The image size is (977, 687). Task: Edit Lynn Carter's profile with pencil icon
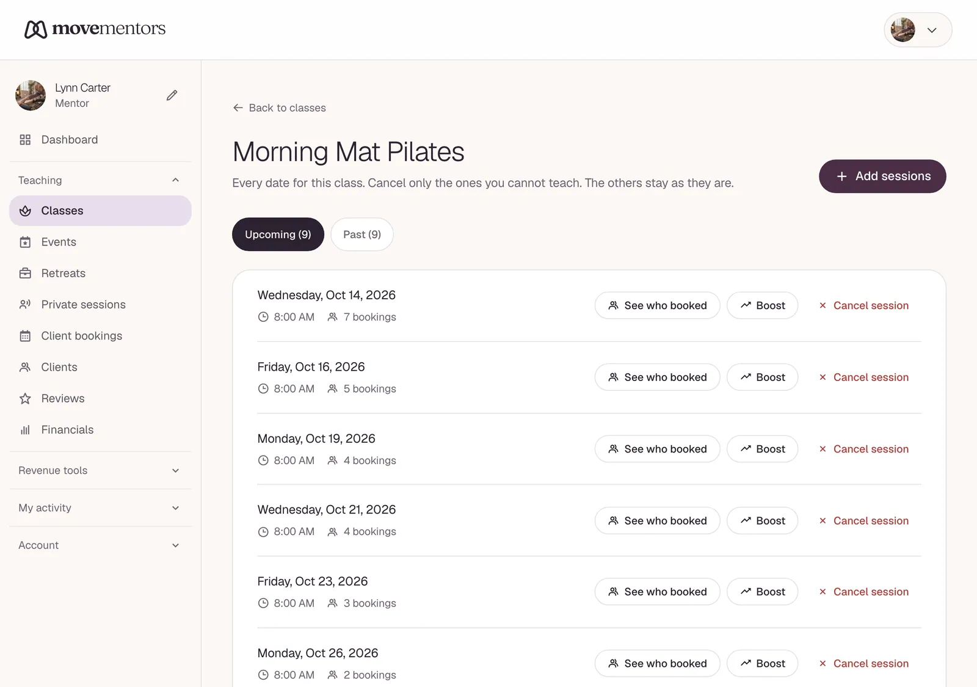tap(172, 95)
